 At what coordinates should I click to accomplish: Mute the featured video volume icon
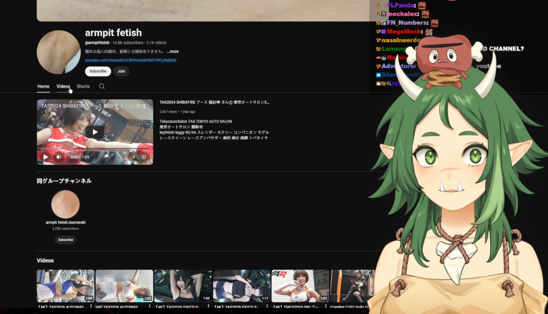59,157
